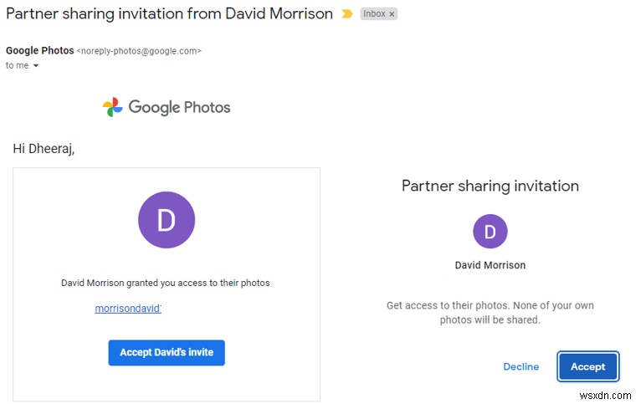Screen dimensions: 641x404
Task: Click the Google Photos wordmark text
Action: [179, 107]
